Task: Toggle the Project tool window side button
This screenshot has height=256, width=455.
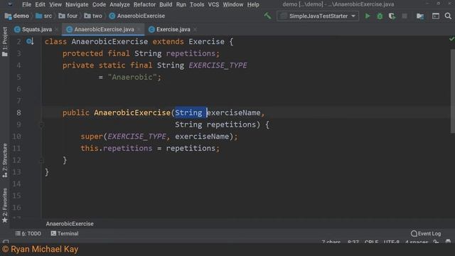Action: (x=5, y=41)
